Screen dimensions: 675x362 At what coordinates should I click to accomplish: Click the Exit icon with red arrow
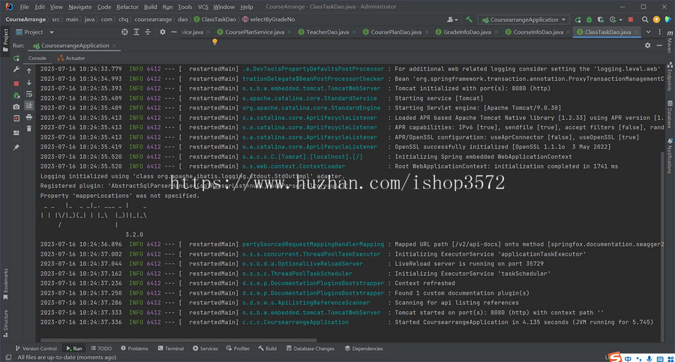(16, 118)
